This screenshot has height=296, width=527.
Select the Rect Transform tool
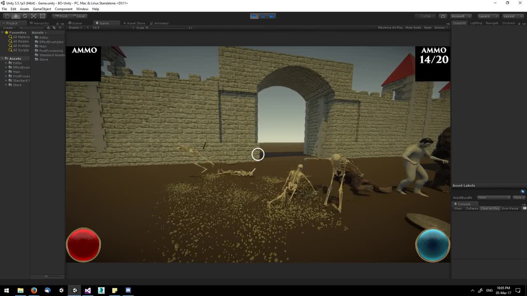click(43, 16)
